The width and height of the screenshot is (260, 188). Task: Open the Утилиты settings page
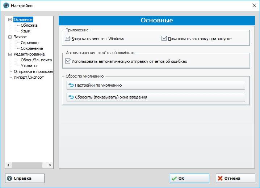29,66
